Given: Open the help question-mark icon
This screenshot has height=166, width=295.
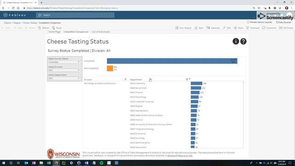Looking at the screenshot, I should [243, 41].
